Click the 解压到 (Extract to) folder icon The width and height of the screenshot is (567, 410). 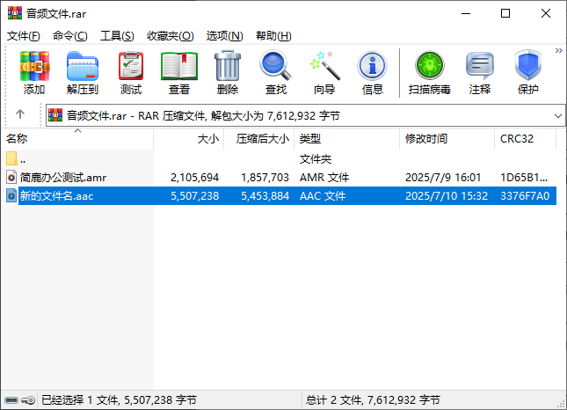pyautogui.click(x=83, y=66)
